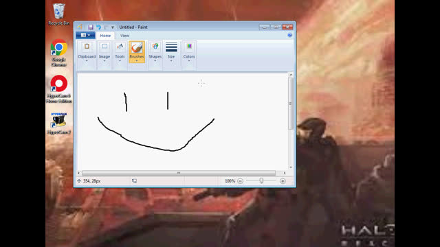Select the red HyperCam 3 desktop shortcut
Screen dimensions: 440x247
point(58,89)
